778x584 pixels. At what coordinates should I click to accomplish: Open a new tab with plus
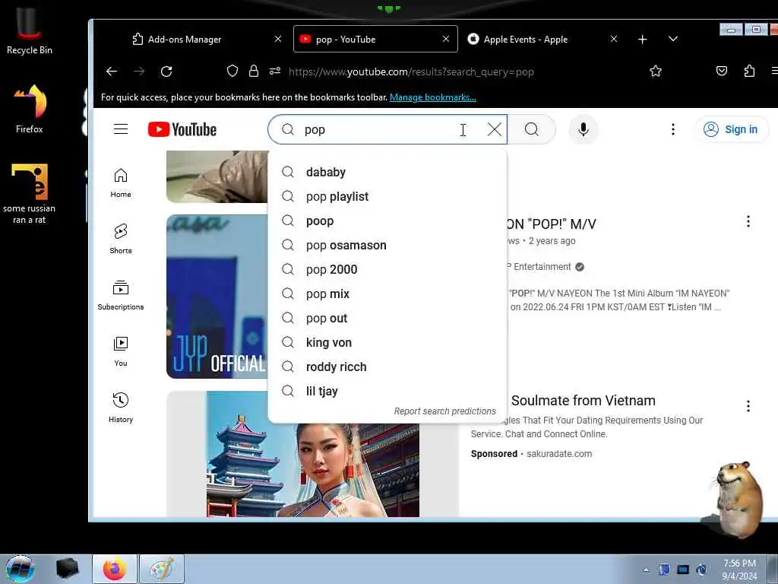pos(643,40)
